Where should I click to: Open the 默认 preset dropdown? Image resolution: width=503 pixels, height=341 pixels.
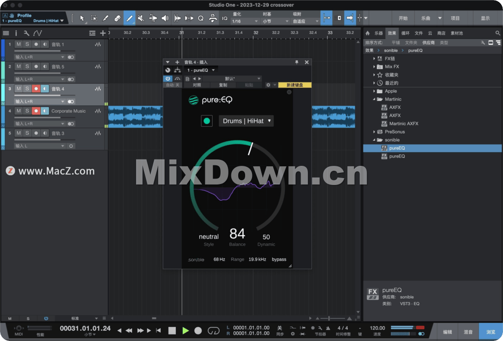click(x=232, y=79)
